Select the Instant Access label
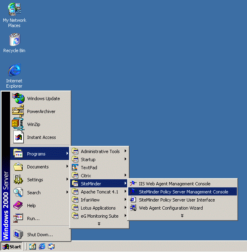 tap(42, 137)
